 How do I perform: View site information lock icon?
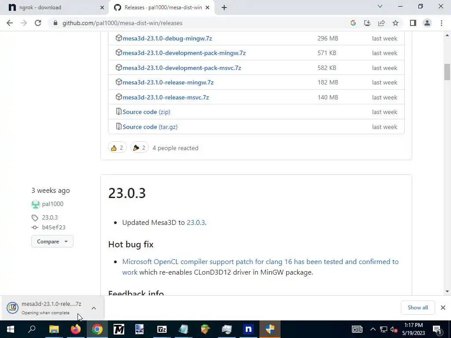(x=55, y=23)
